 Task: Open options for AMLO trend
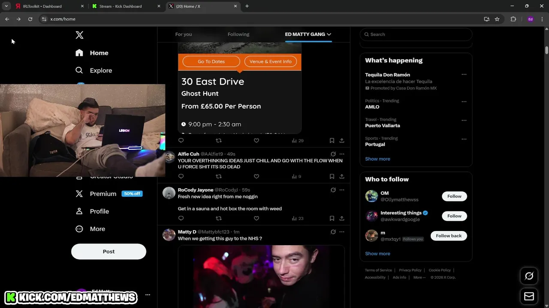pos(464,102)
